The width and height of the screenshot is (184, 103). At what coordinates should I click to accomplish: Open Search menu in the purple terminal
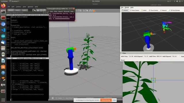60,11
